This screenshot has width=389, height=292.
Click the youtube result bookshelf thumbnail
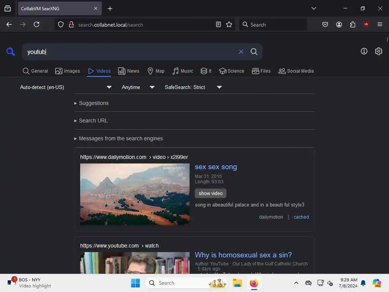pyautogui.click(x=135, y=263)
